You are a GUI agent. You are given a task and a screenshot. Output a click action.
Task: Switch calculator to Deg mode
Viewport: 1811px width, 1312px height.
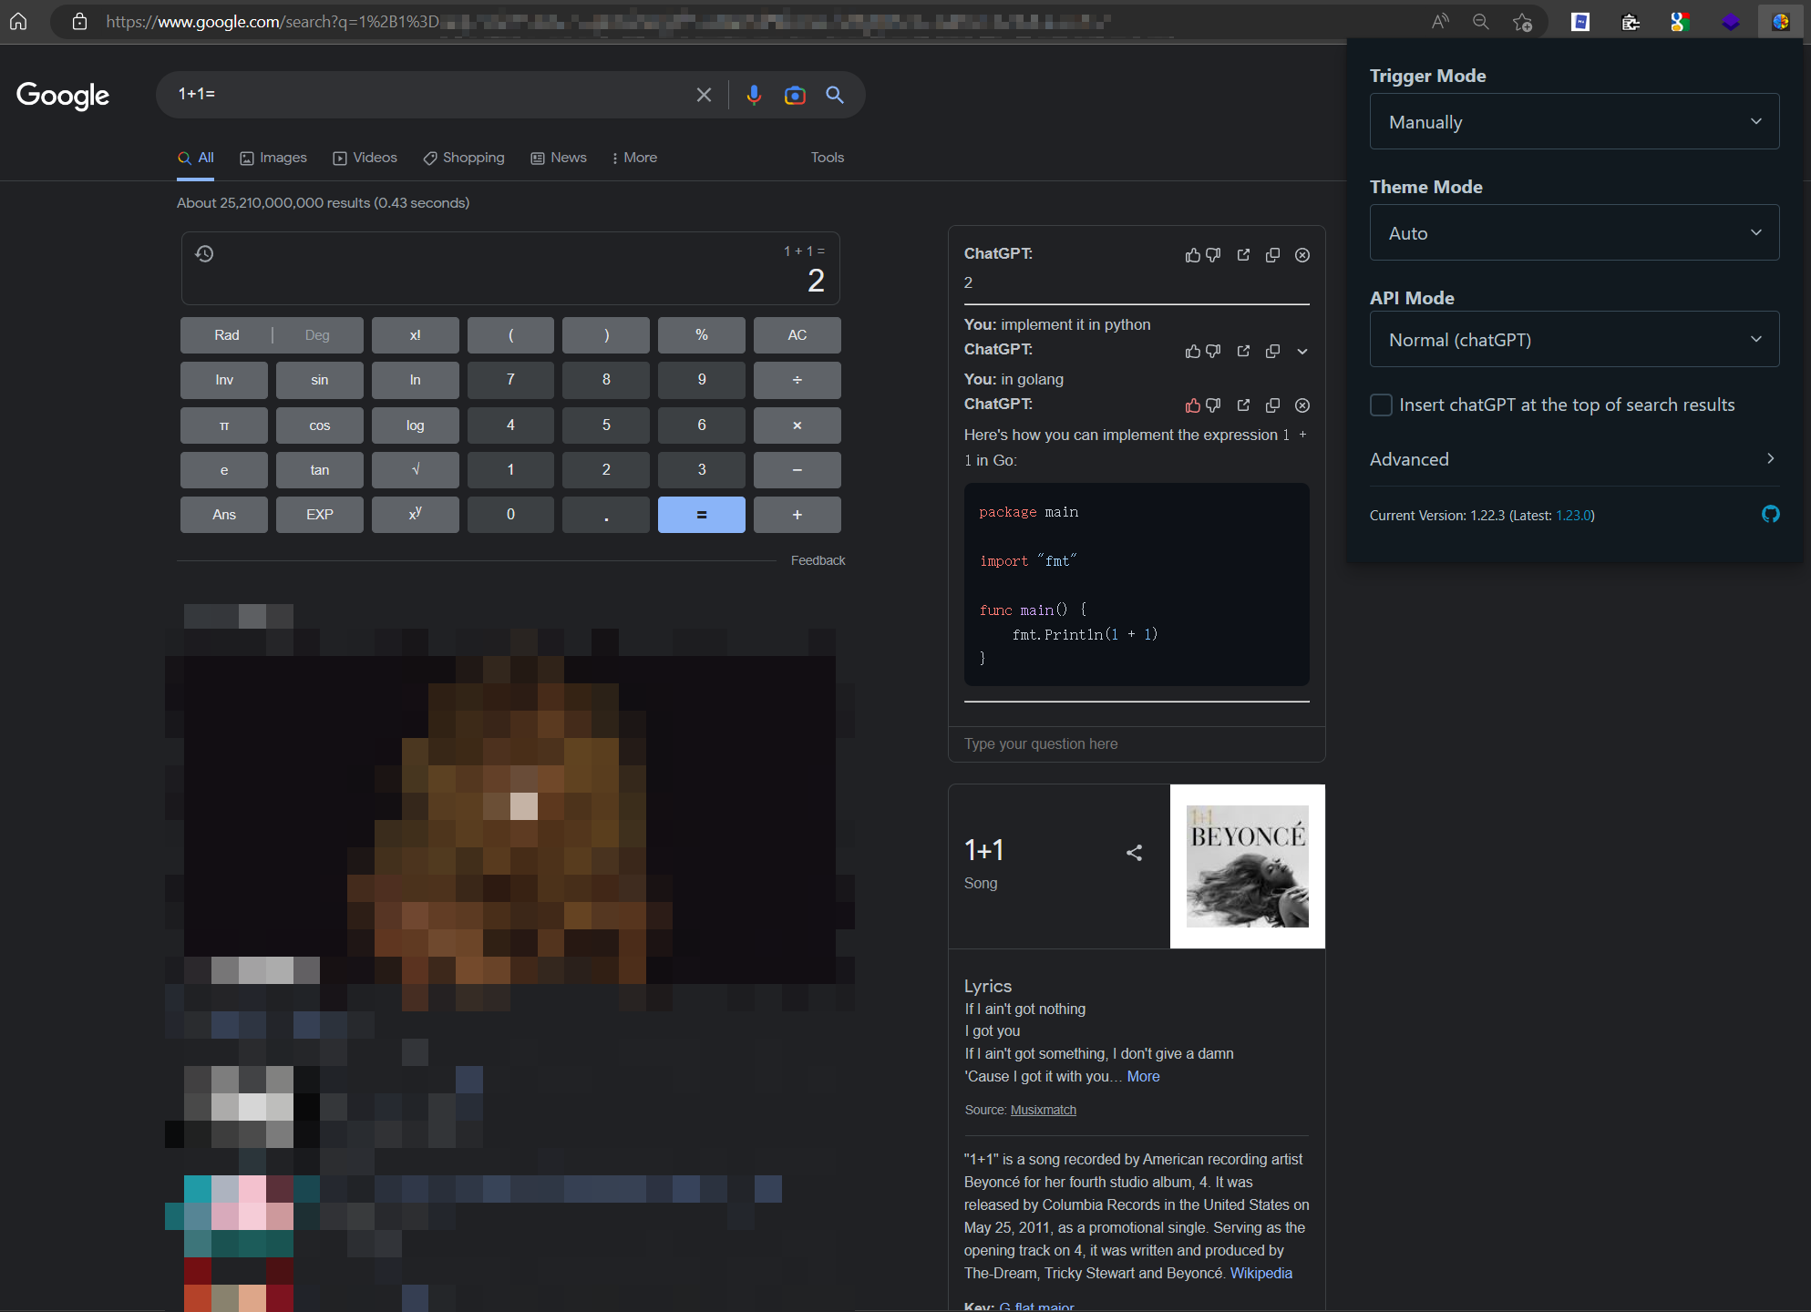click(317, 334)
